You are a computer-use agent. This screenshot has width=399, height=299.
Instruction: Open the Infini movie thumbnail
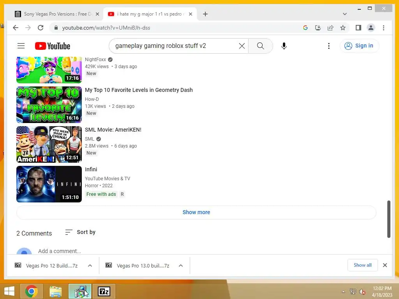[x=49, y=184]
